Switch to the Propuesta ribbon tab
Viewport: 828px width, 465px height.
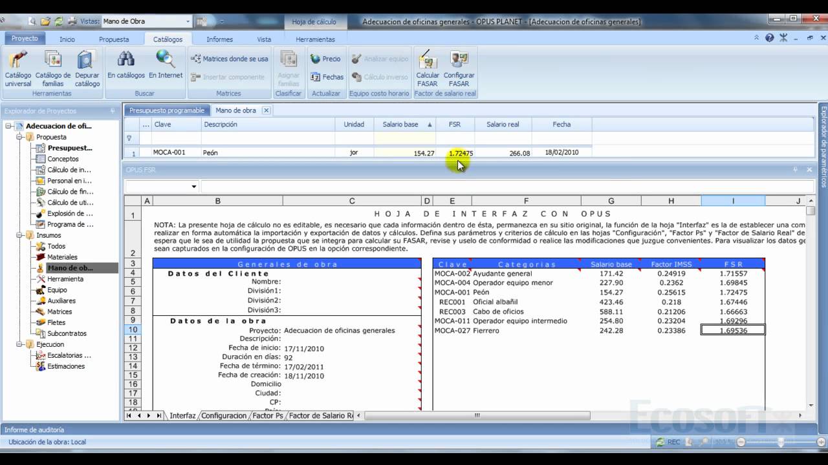[x=114, y=39]
